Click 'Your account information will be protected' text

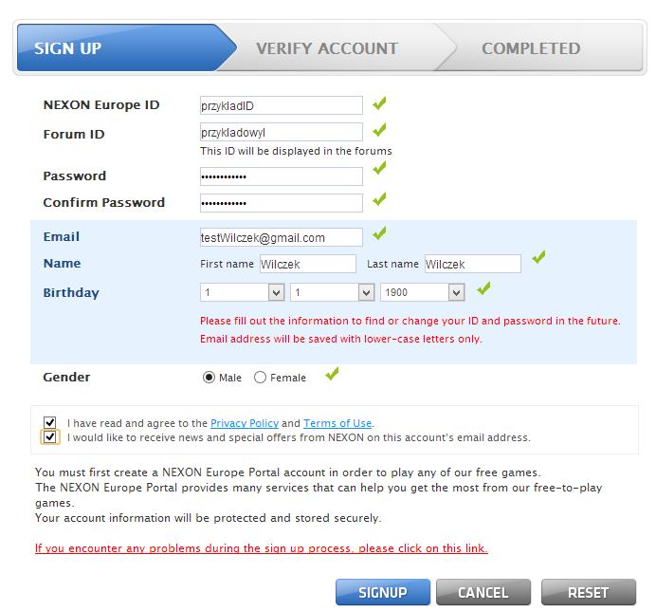tap(209, 518)
